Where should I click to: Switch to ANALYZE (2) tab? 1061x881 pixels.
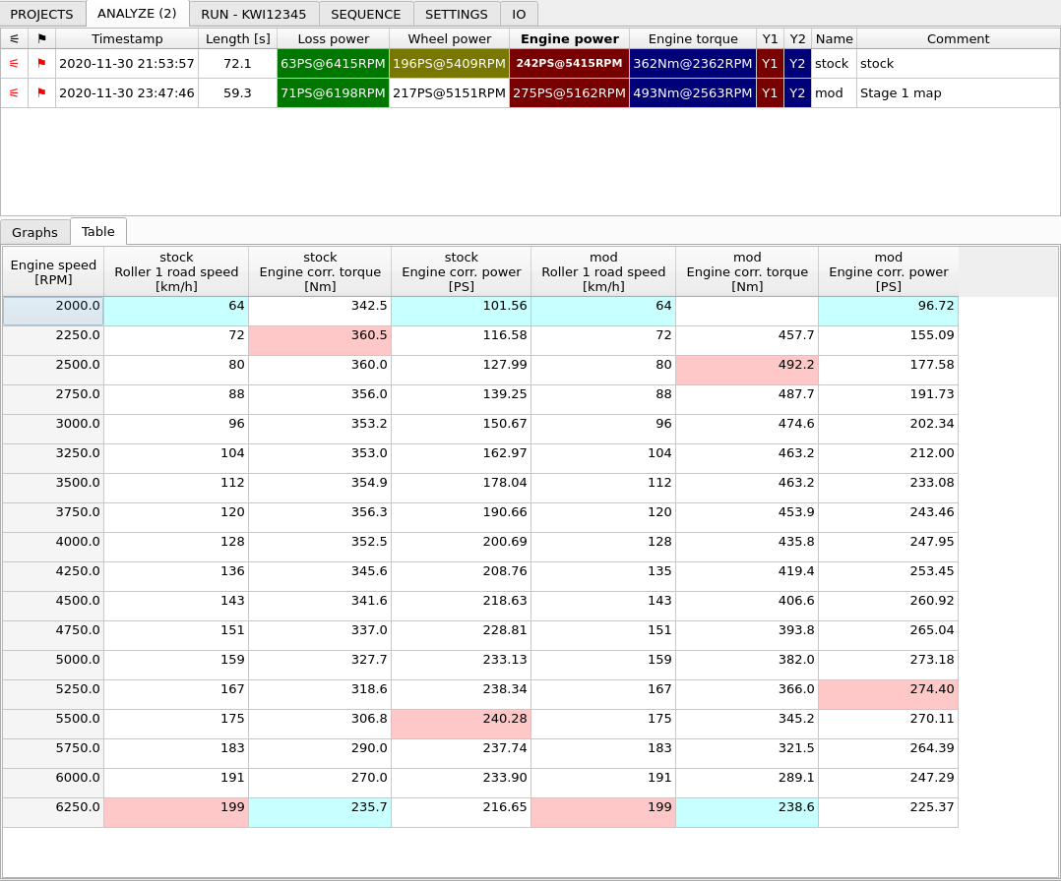point(138,14)
